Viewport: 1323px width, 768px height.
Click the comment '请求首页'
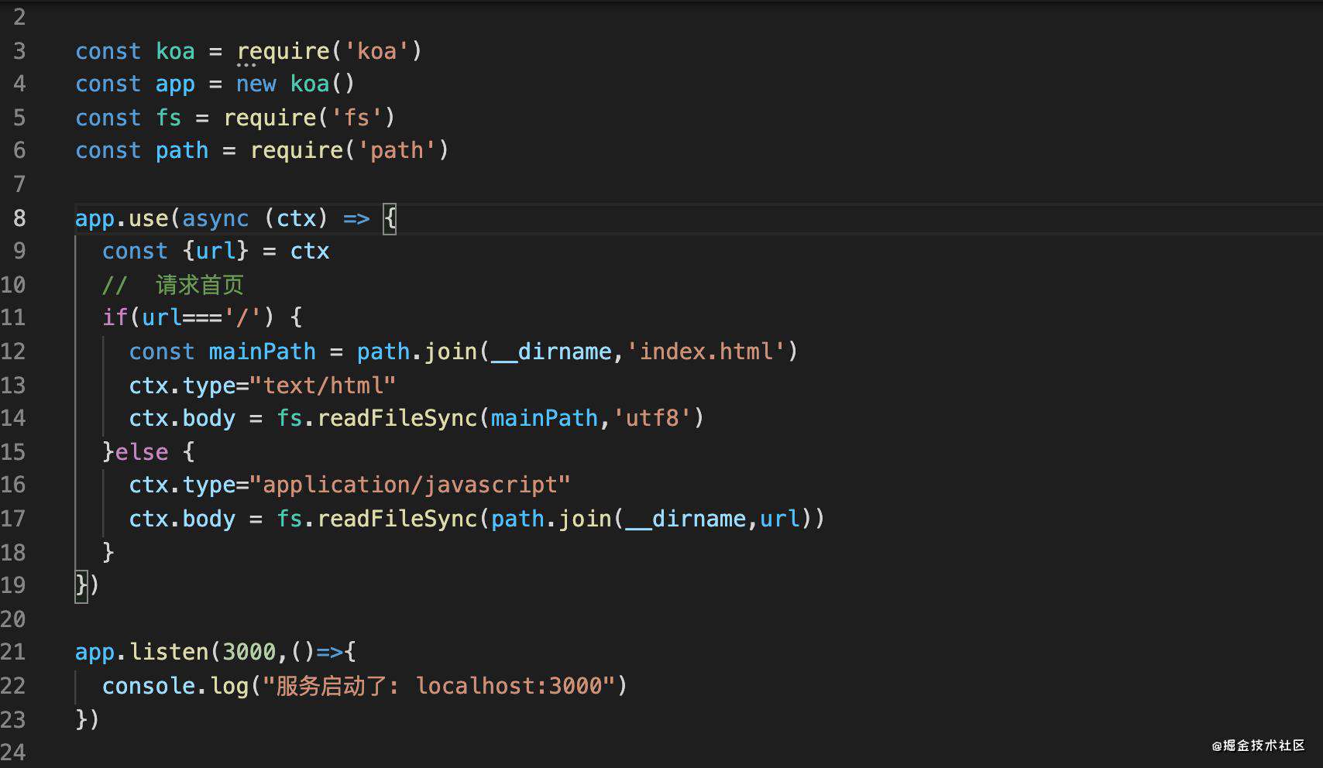coord(200,285)
